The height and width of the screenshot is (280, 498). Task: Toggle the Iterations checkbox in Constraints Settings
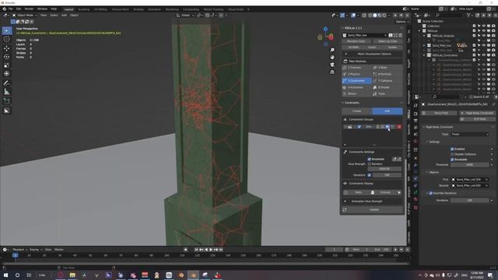click(x=369, y=175)
